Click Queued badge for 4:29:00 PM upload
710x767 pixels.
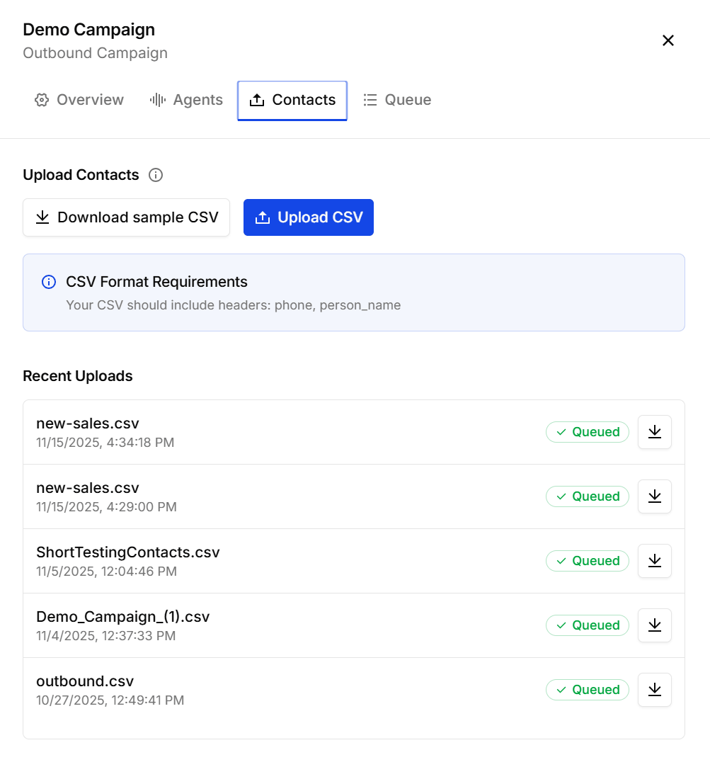(588, 496)
